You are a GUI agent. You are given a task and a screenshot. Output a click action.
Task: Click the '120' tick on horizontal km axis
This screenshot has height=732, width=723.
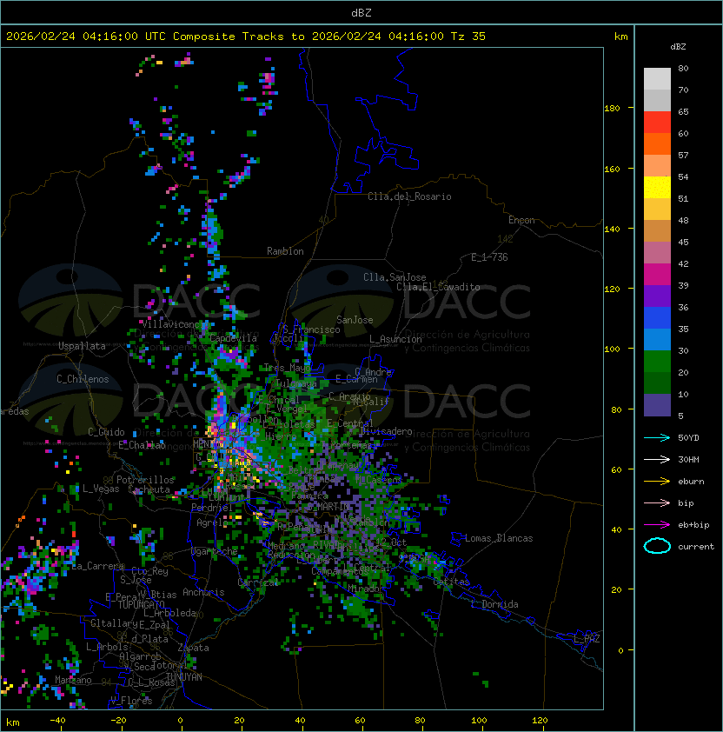point(540,721)
